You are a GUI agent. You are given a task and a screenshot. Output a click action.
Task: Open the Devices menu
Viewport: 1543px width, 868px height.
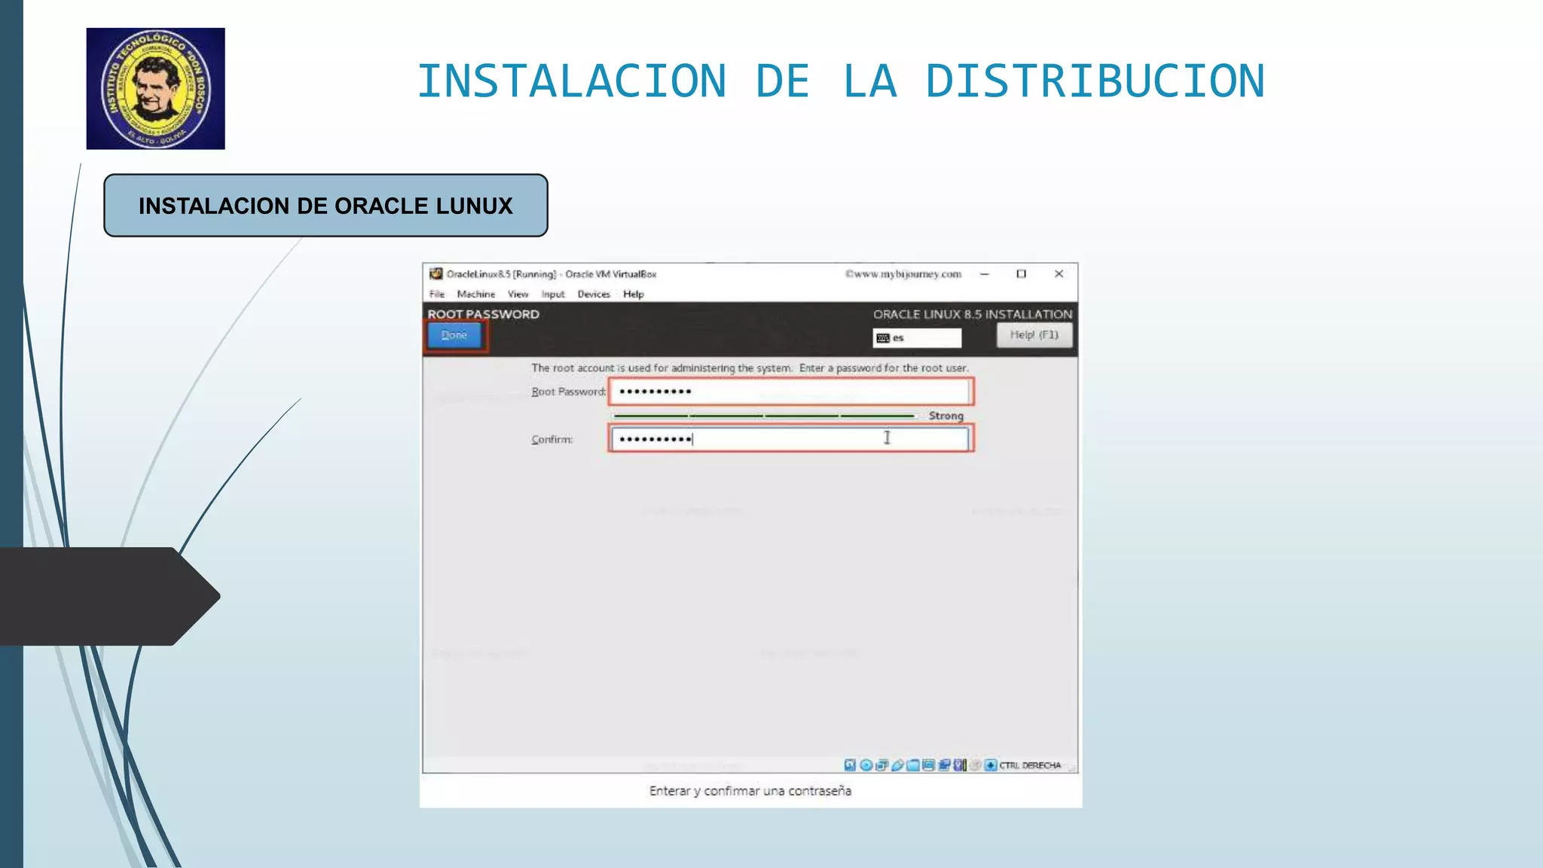(594, 294)
